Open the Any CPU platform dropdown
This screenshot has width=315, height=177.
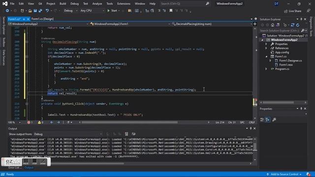tap(92, 11)
